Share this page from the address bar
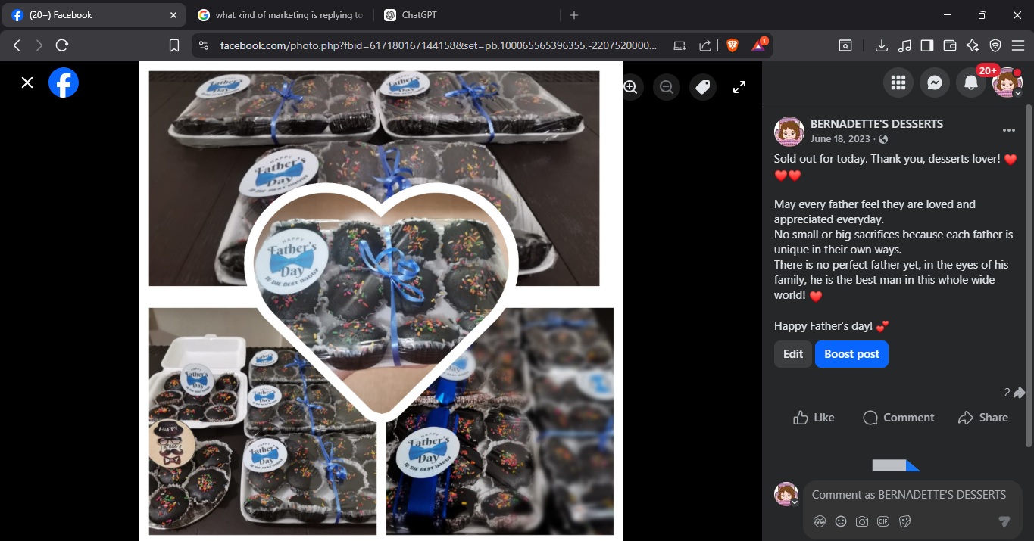 click(704, 45)
